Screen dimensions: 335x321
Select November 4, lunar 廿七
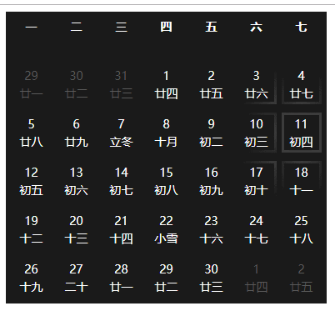[x=302, y=84]
